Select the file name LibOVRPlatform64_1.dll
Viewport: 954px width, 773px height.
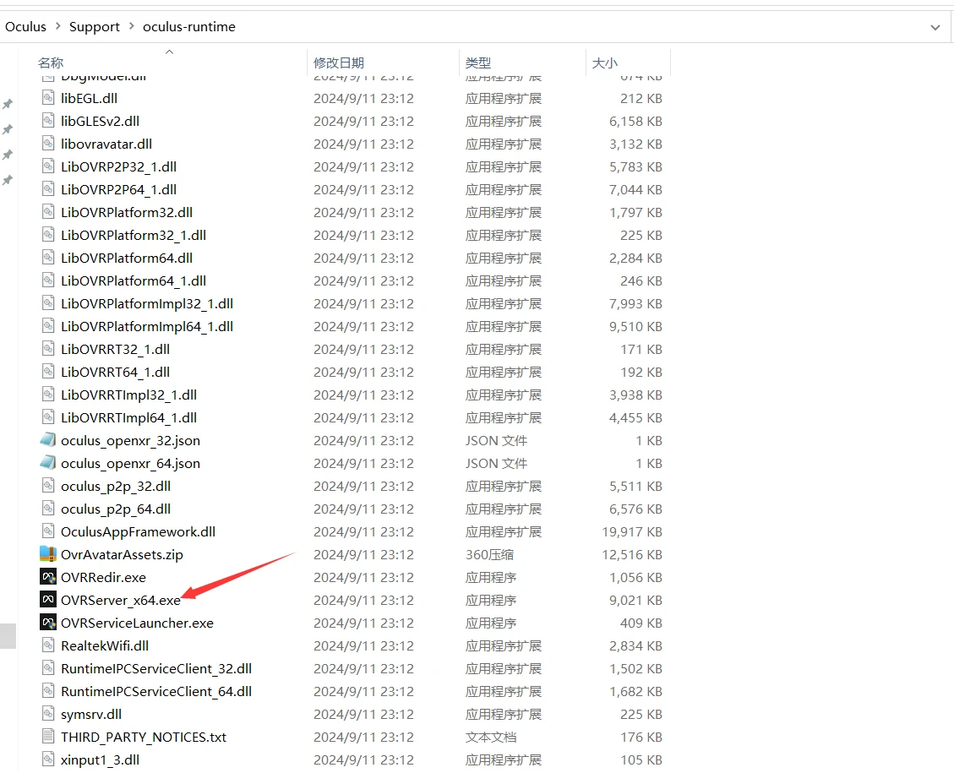pos(134,281)
